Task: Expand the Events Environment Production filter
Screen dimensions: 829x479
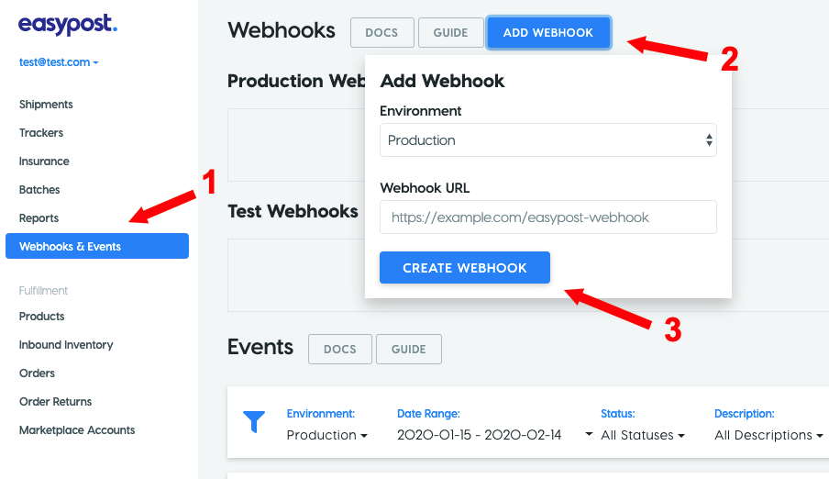Action: [x=326, y=435]
